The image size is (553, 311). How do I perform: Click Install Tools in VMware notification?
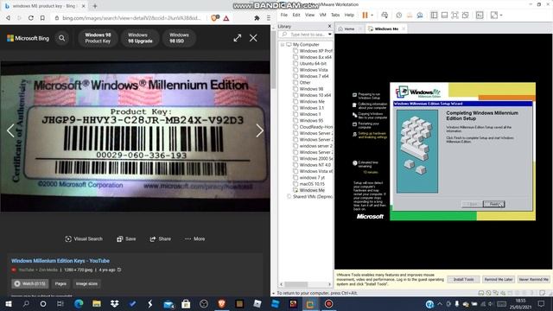(463, 279)
